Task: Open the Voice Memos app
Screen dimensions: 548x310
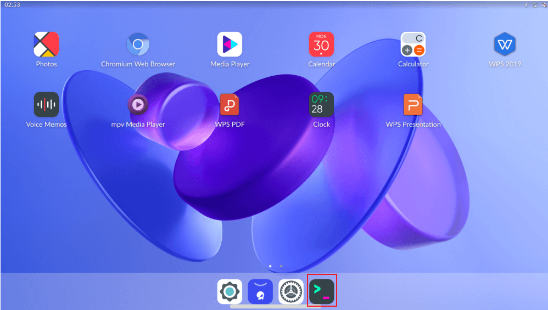Action: point(46,105)
